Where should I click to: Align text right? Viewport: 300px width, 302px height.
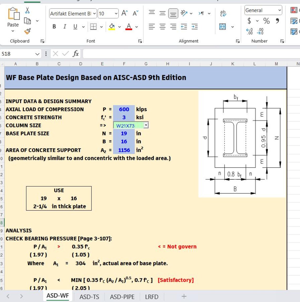(x=173, y=27)
